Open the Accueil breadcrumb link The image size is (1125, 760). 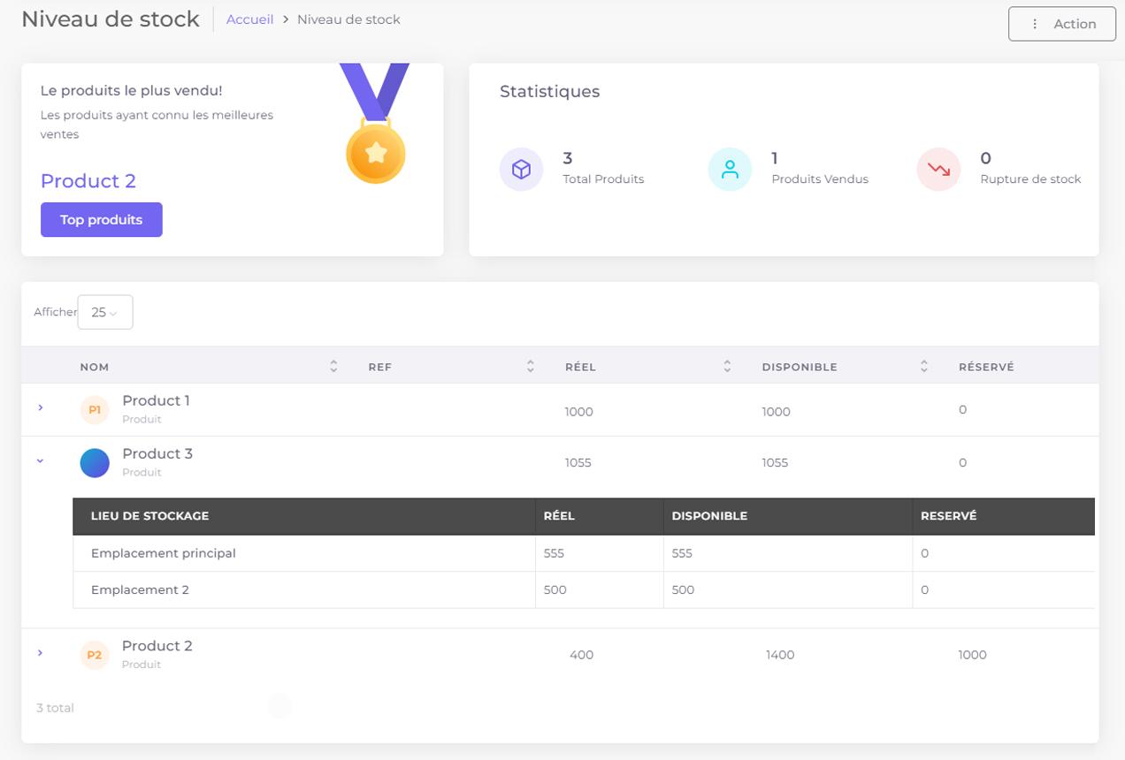click(249, 19)
